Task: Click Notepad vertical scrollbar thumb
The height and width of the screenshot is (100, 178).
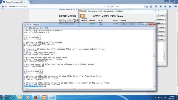Action: [x=154, y=56]
